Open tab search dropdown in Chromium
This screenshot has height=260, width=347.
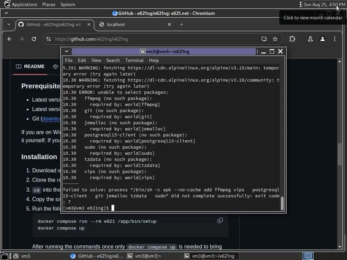8,24
